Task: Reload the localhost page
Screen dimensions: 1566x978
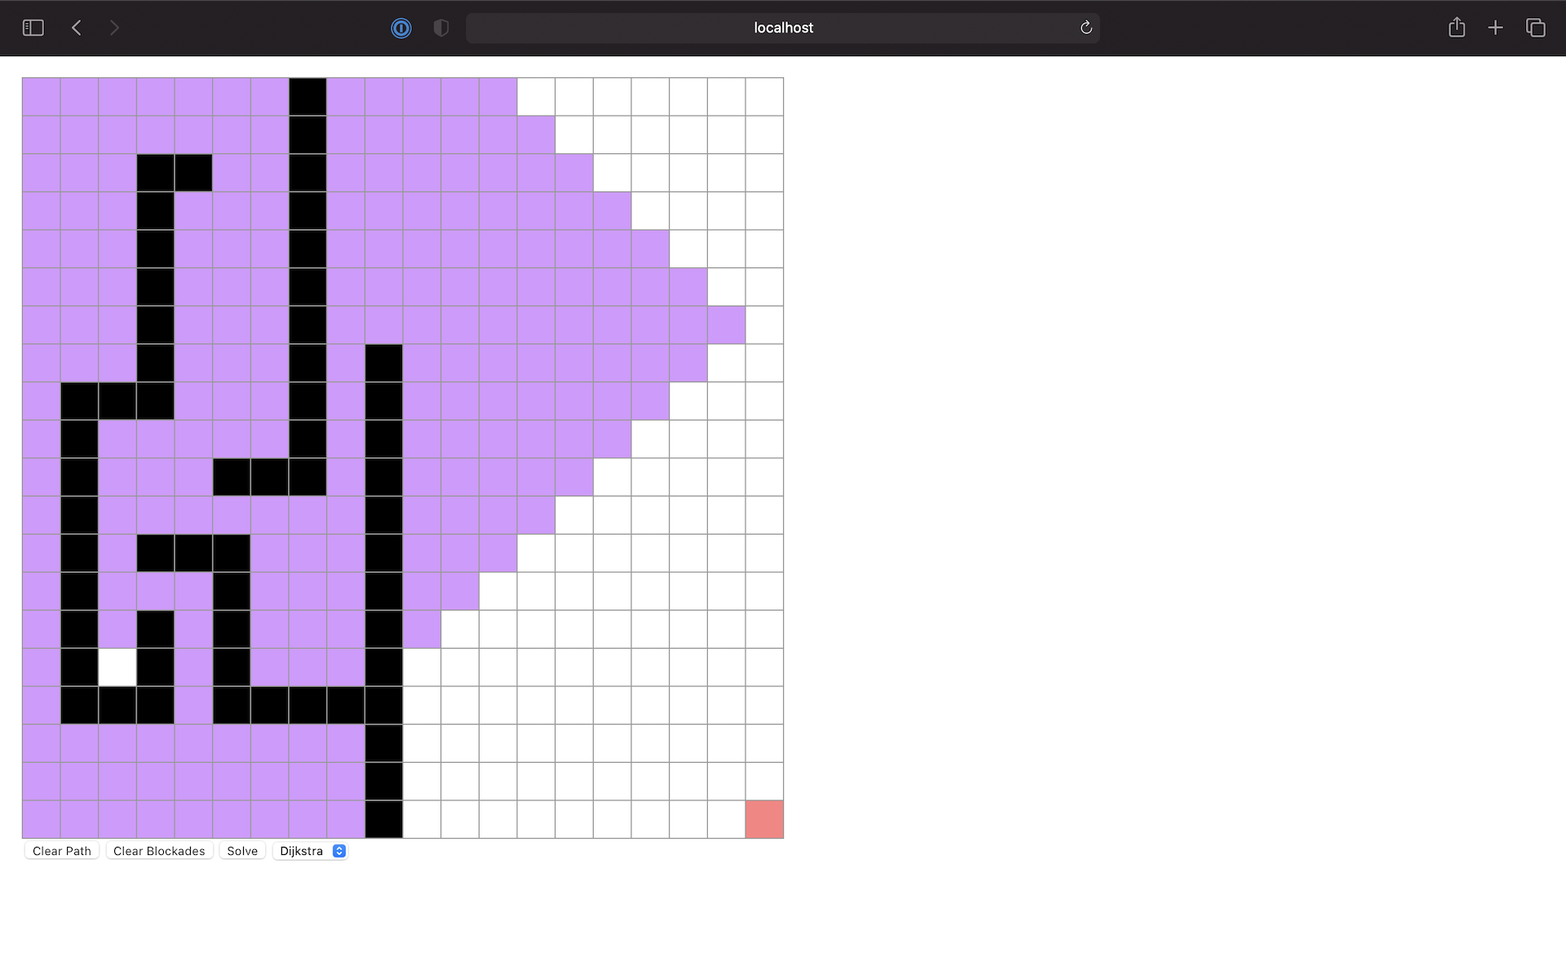Action: tap(1086, 27)
